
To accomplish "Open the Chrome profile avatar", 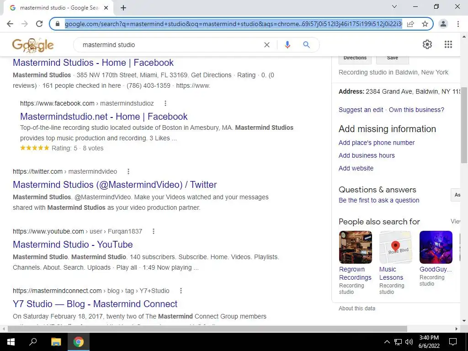I will point(443,24).
